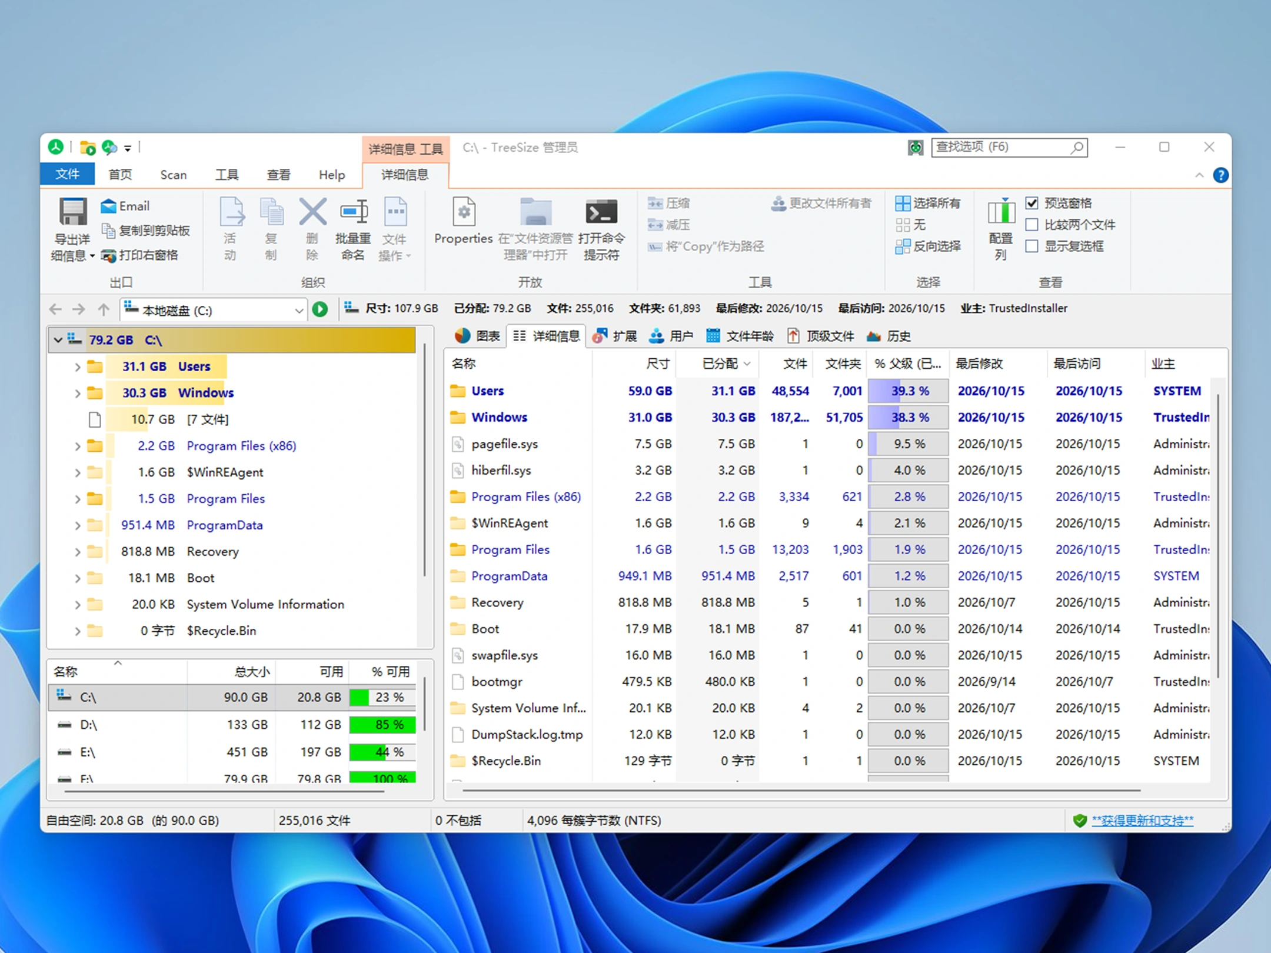
Task: Click the blue Help question mark icon
Action: coord(1220,175)
